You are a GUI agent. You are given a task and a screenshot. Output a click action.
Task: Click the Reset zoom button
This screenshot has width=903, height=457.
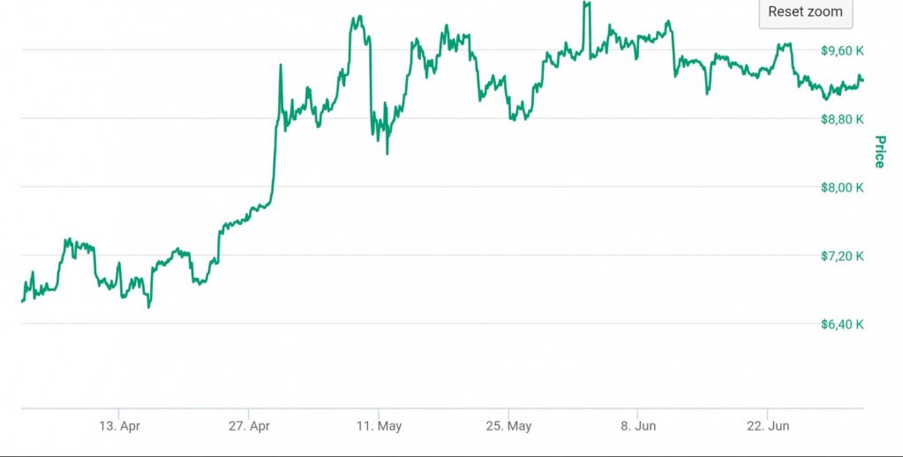coord(805,12)
